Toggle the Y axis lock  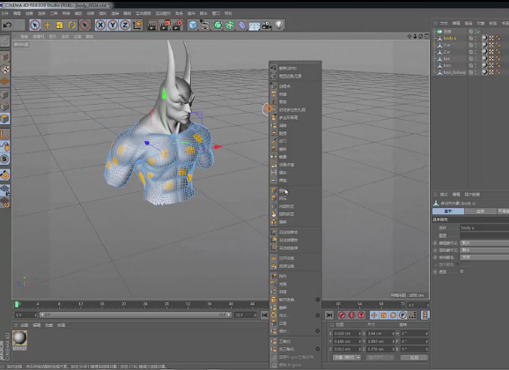(x=113, y=25)
